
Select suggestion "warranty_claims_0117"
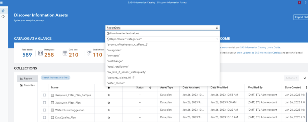click(162, 78)
